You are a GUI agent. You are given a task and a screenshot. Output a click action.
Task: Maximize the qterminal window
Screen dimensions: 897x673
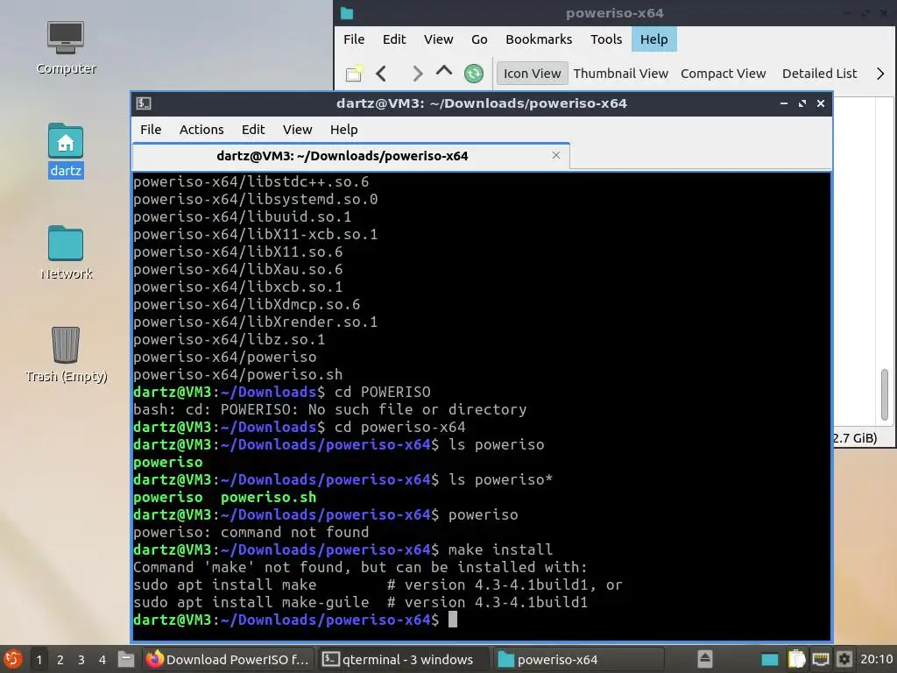pos(802,103)
